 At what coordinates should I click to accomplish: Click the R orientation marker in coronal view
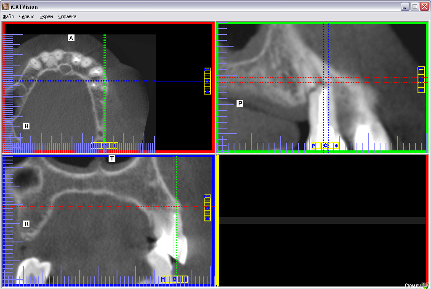point(26,224)
